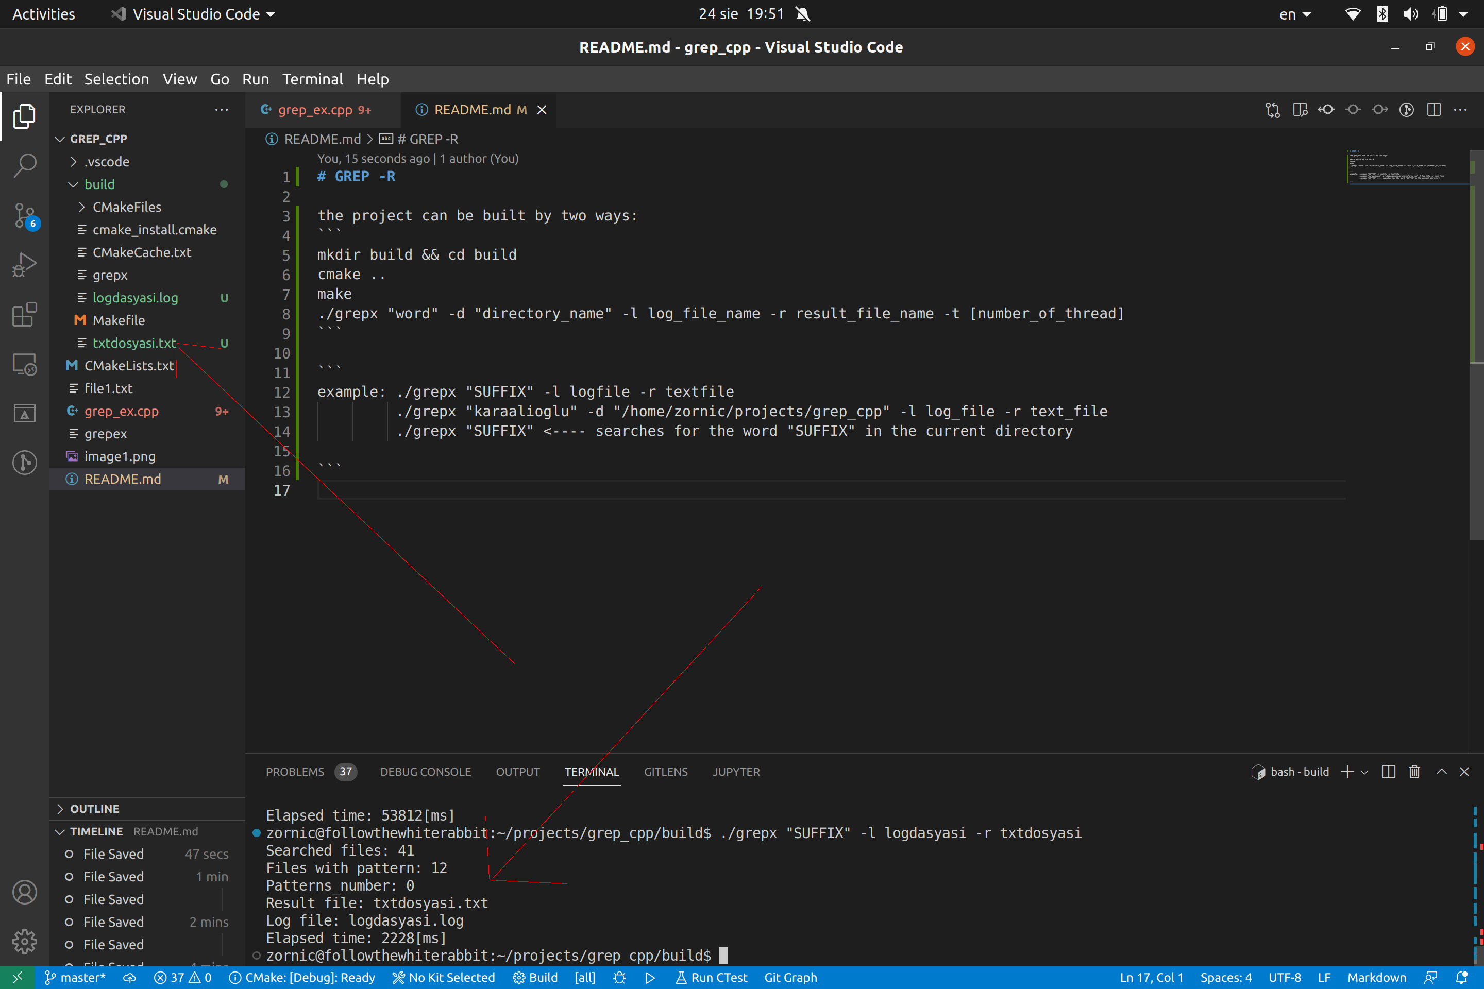Toggle Spaces: 4 indentation setting
The height and width of the screenshot is (989, 1484).
point(1225,977)
